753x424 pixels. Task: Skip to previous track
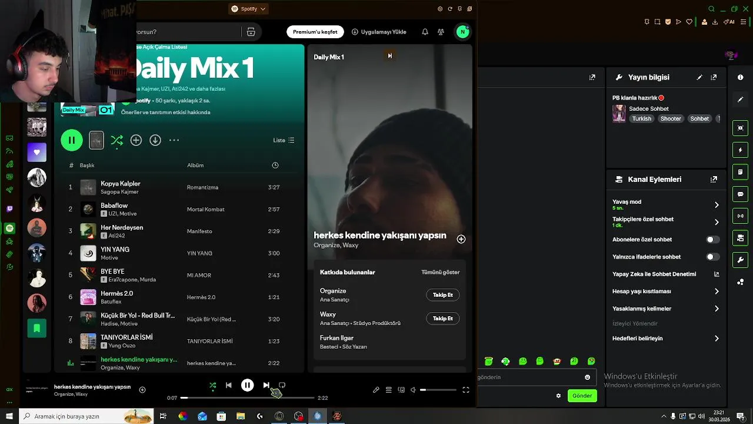tap(229, 385)
